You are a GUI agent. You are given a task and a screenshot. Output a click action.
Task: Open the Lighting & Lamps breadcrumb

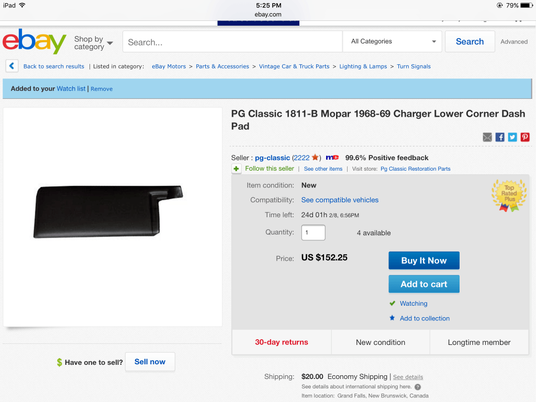[363, 66]
